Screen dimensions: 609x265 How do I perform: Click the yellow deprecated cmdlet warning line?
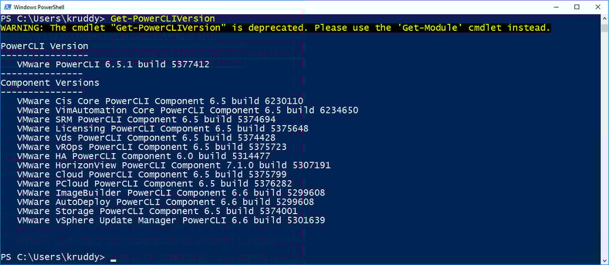276,28
